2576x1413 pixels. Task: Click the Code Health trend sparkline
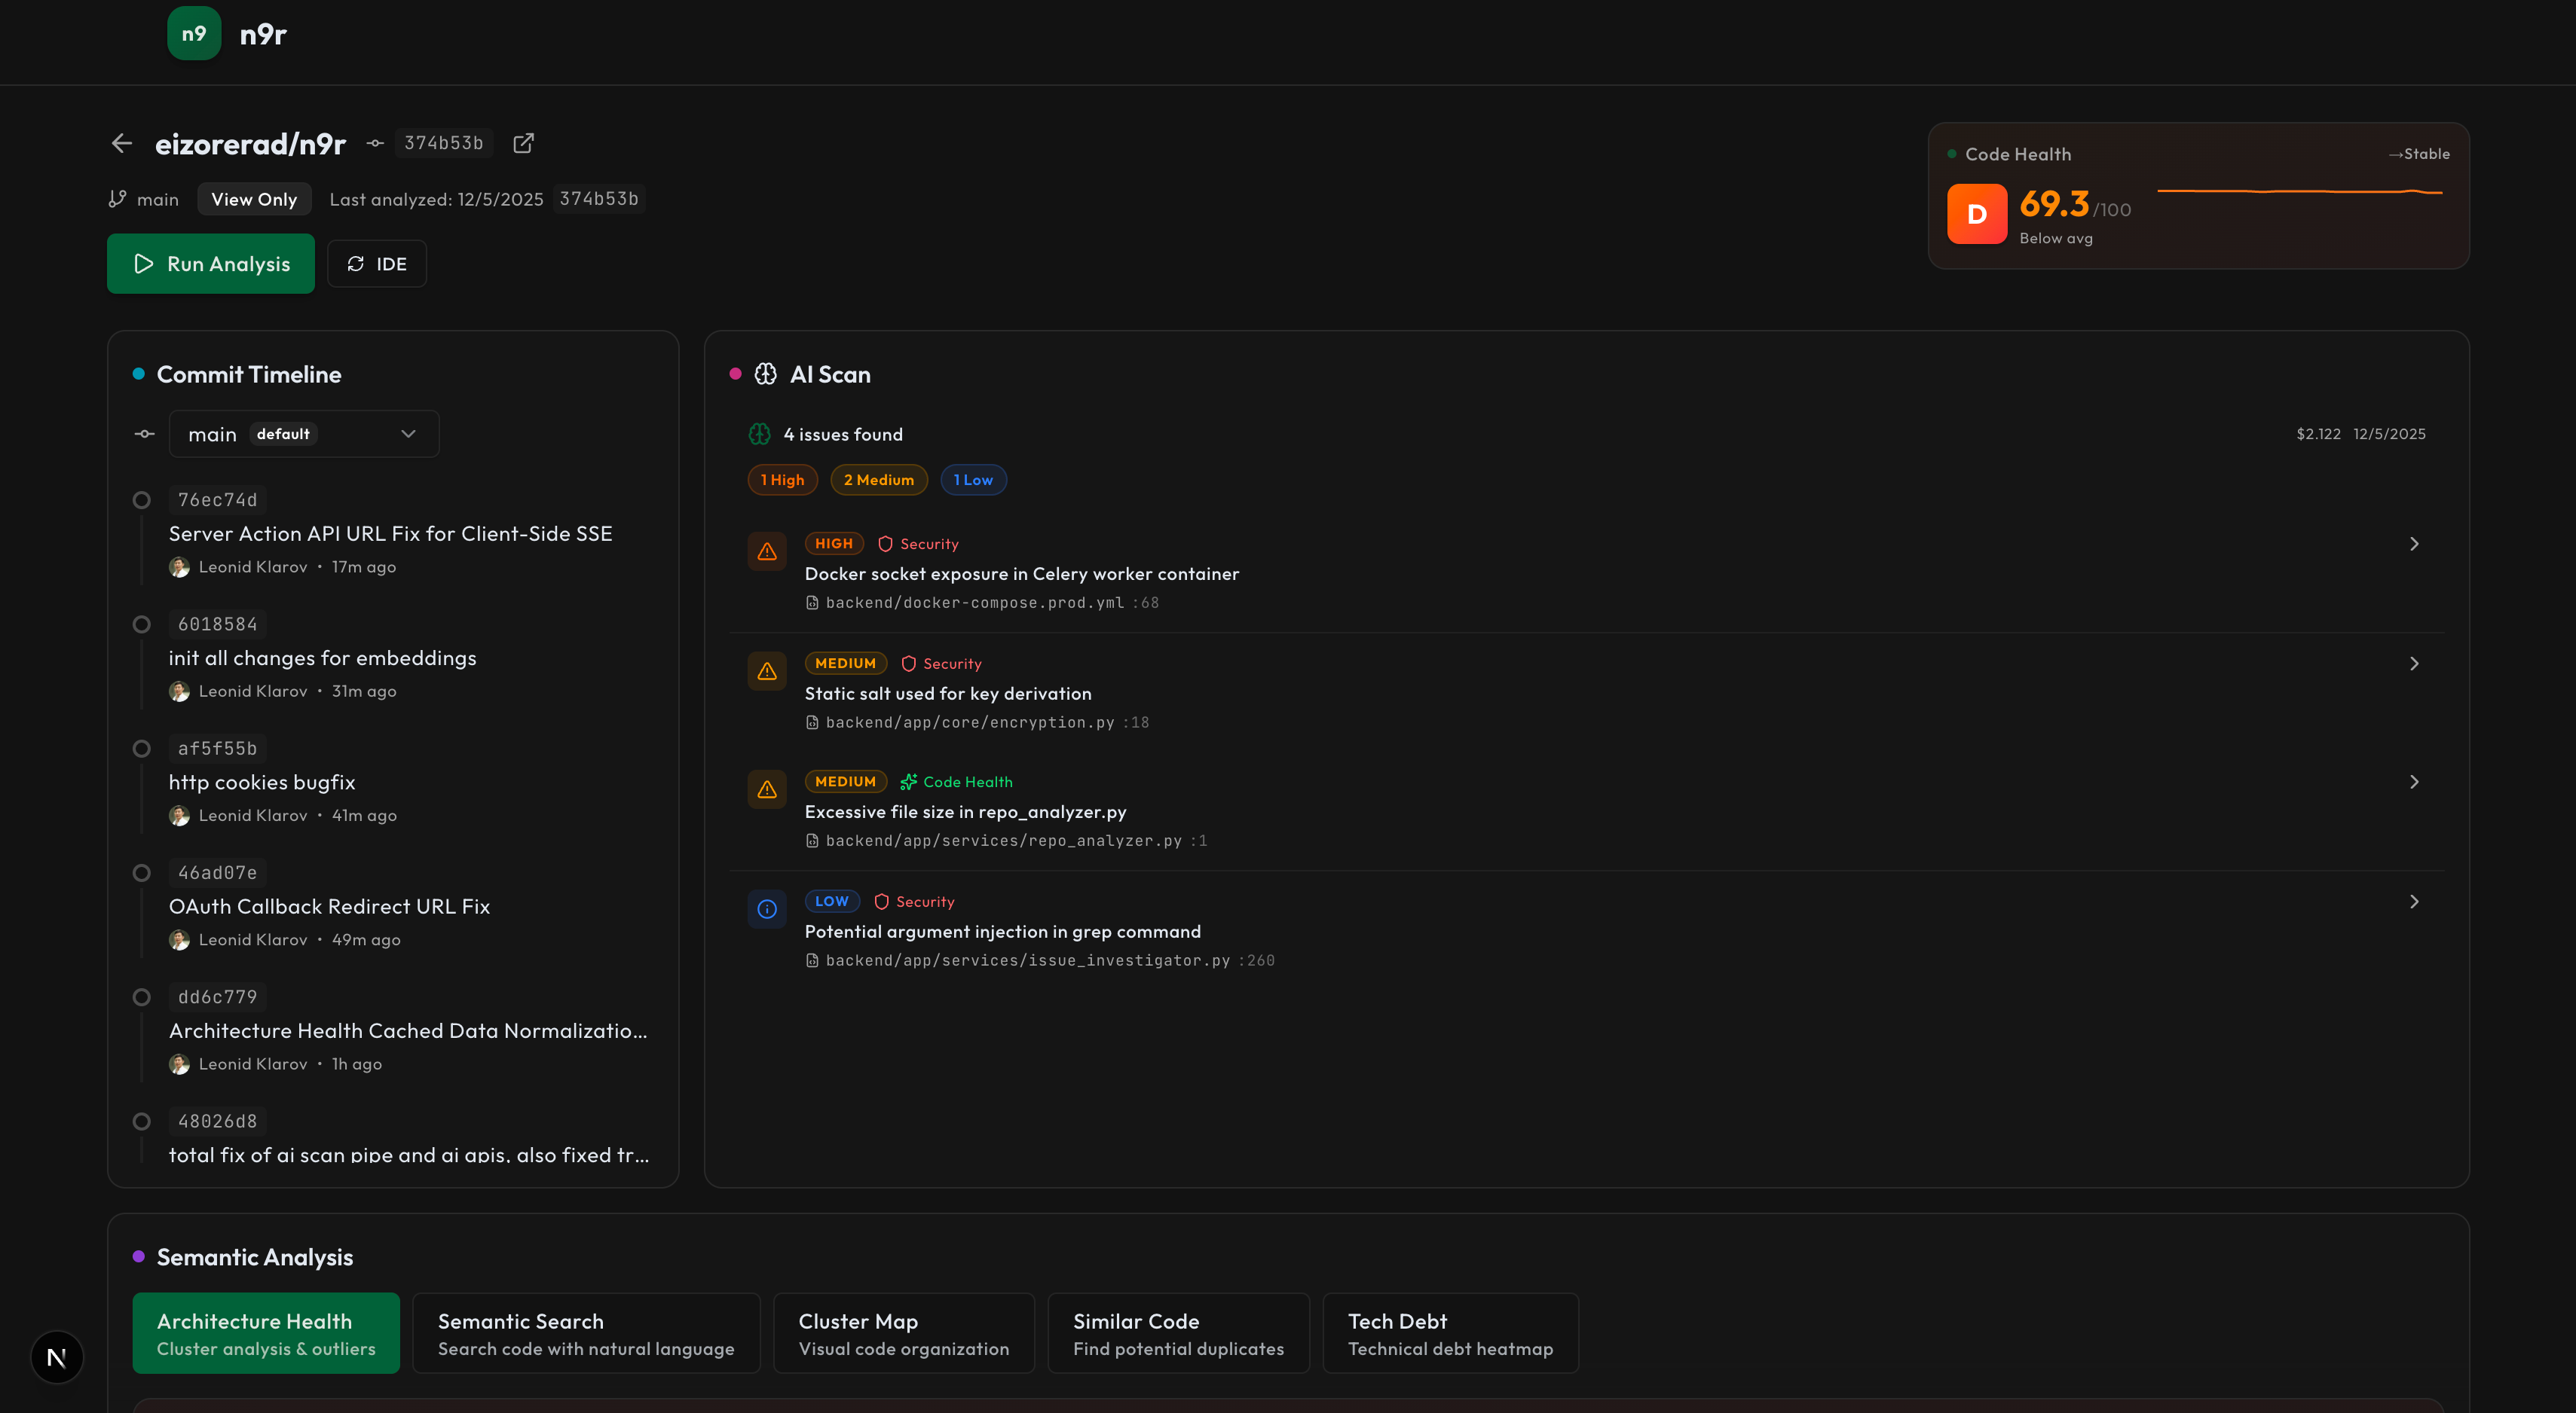2300,191
